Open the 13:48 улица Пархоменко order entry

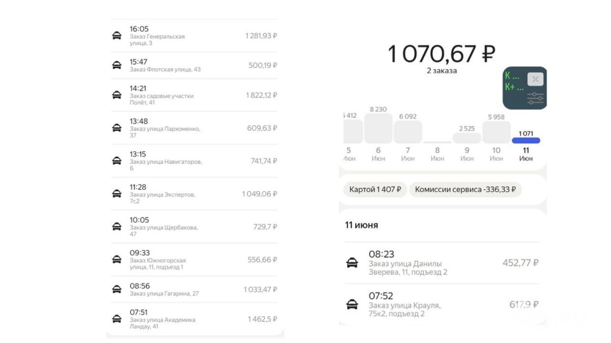[193, 127]
